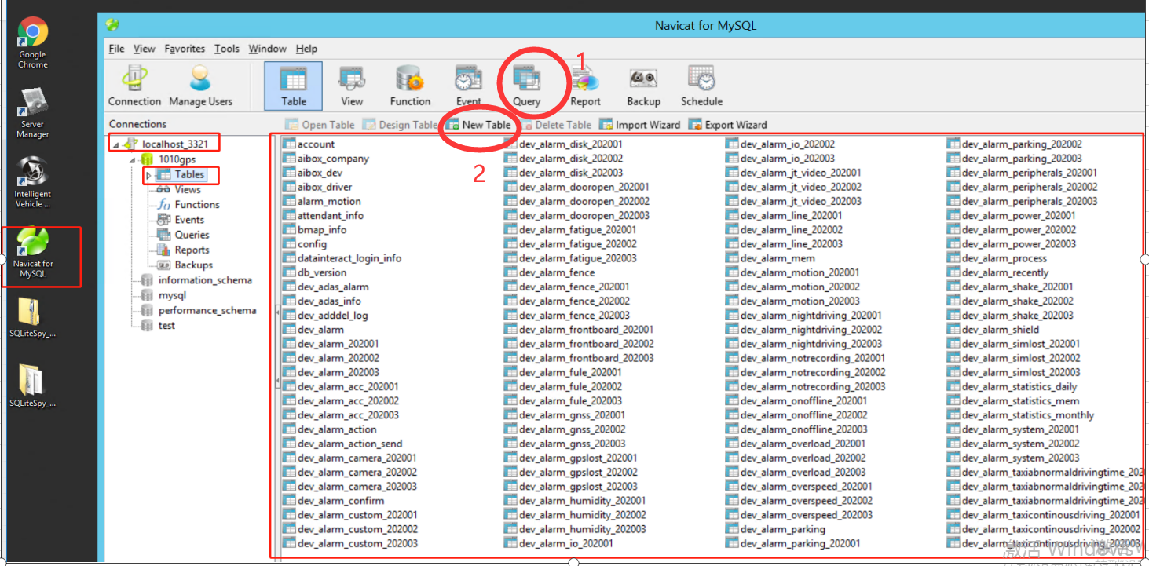Open the Function toolbar icon
The height and width of the screenshot is (566, 1149).
pyautogui.click(x=410, y=86)
